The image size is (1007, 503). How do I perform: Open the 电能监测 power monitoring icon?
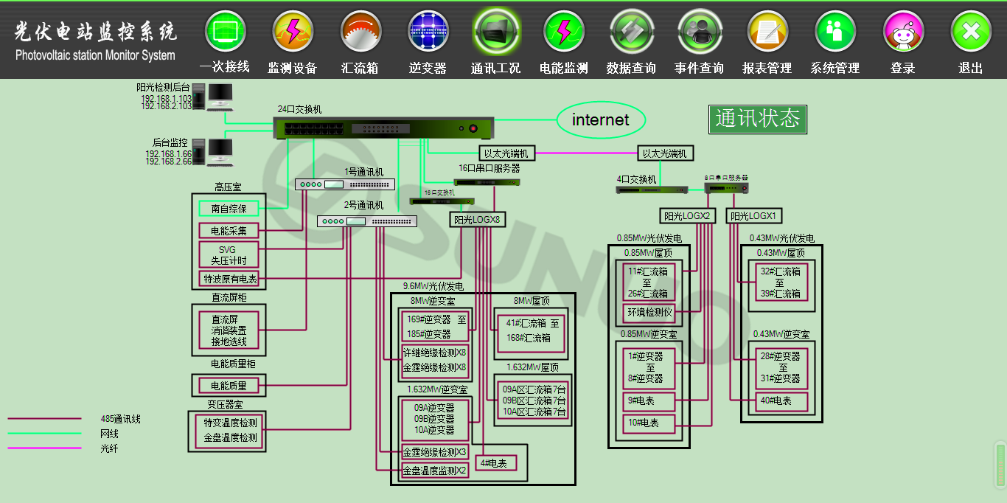coord(564,32)
